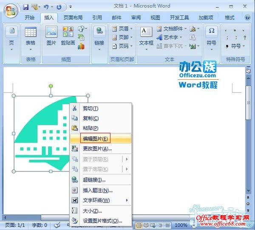Screen dimensions: 255x230
Task: Choose 设置图片格式(O)... entry
Action: (x=100, y=221)
